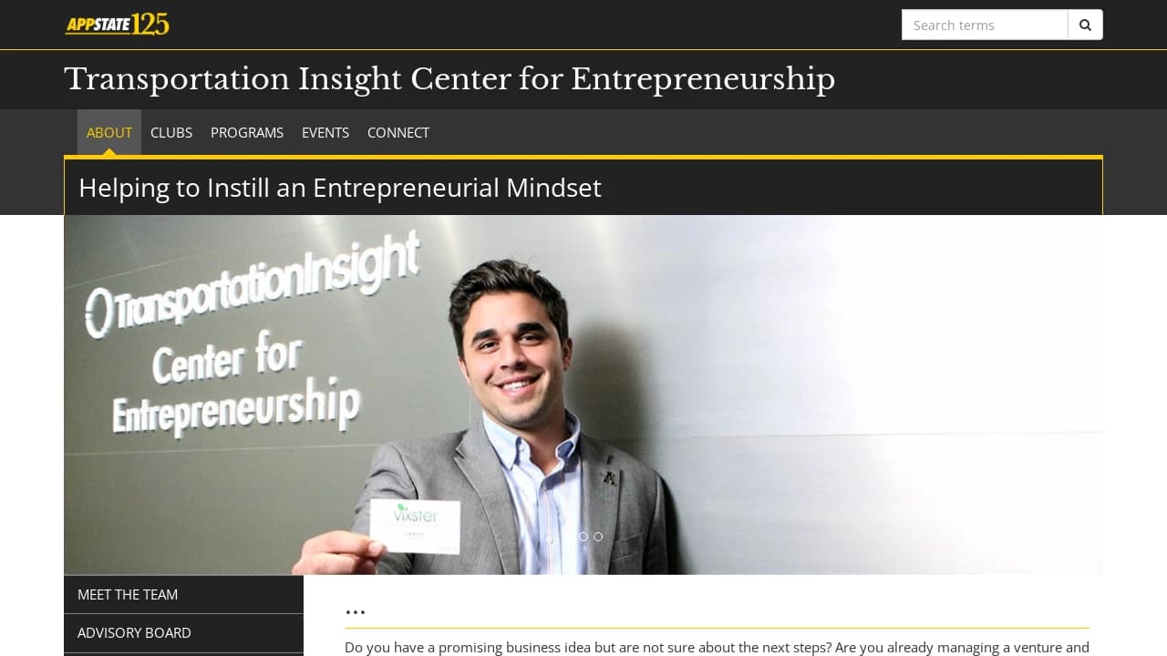1167x656 pixels.
Task: Click the AppState 125 logo
Action: click(x=117, y=24)
